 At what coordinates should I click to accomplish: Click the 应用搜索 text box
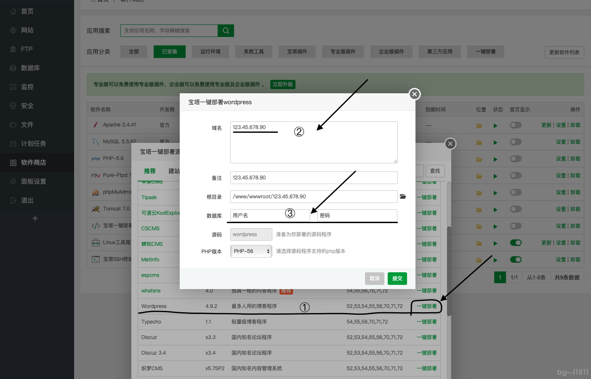coord(169,31)
